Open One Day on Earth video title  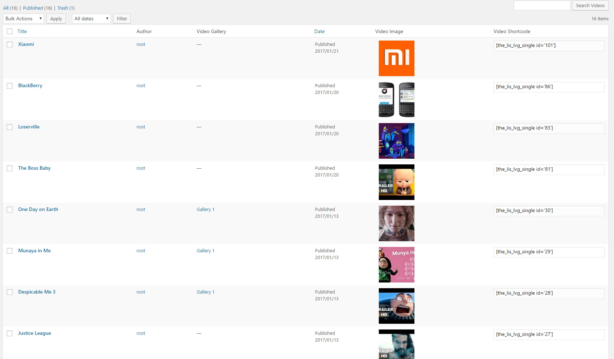point(38,209)
